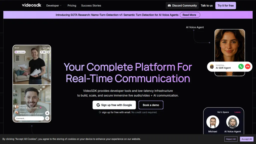This screenshot has width=256, height=144.
Task: Select Success Stories in the navigation
Action: coord(91,5)
